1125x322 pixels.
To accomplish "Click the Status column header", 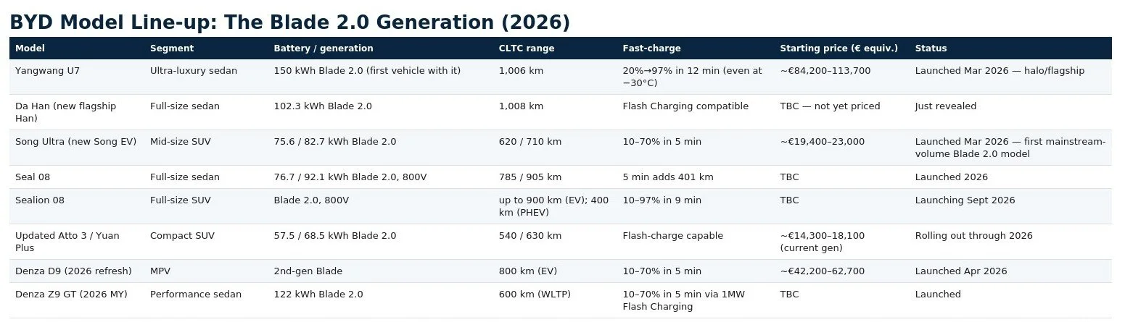I will click(x=931, y=48).
